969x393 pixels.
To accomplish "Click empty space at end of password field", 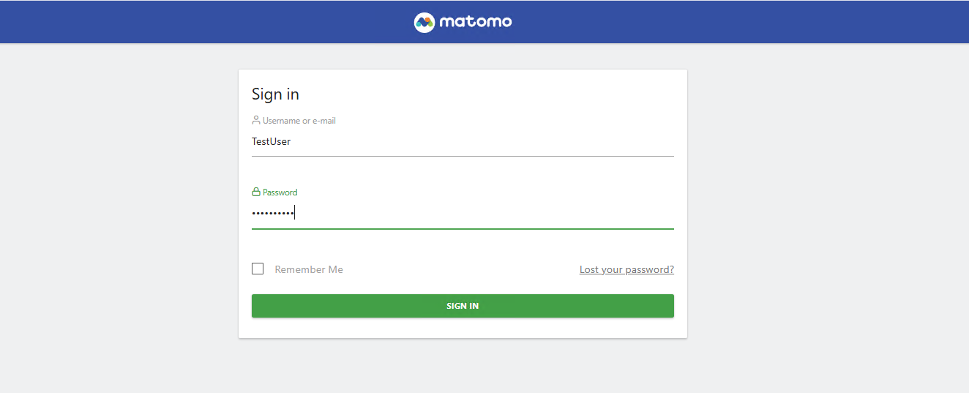I will 585,213.
